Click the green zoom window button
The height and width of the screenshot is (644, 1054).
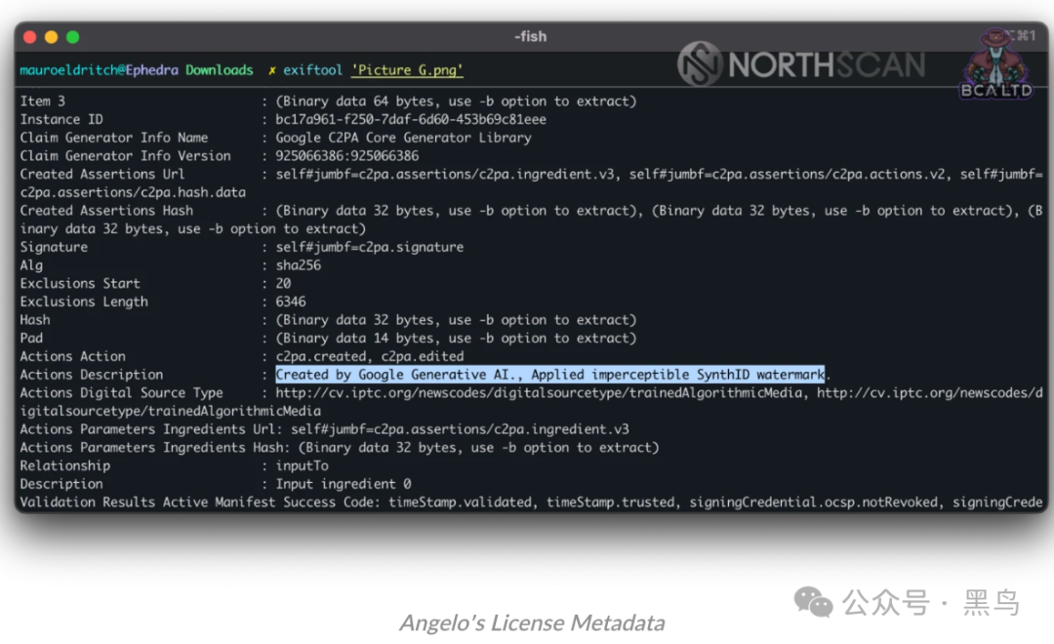click(72, 37)
